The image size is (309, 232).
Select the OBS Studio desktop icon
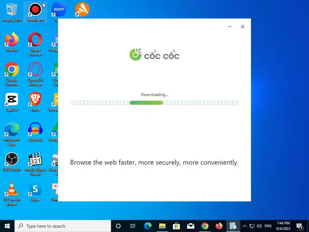[x=12, y=162]
